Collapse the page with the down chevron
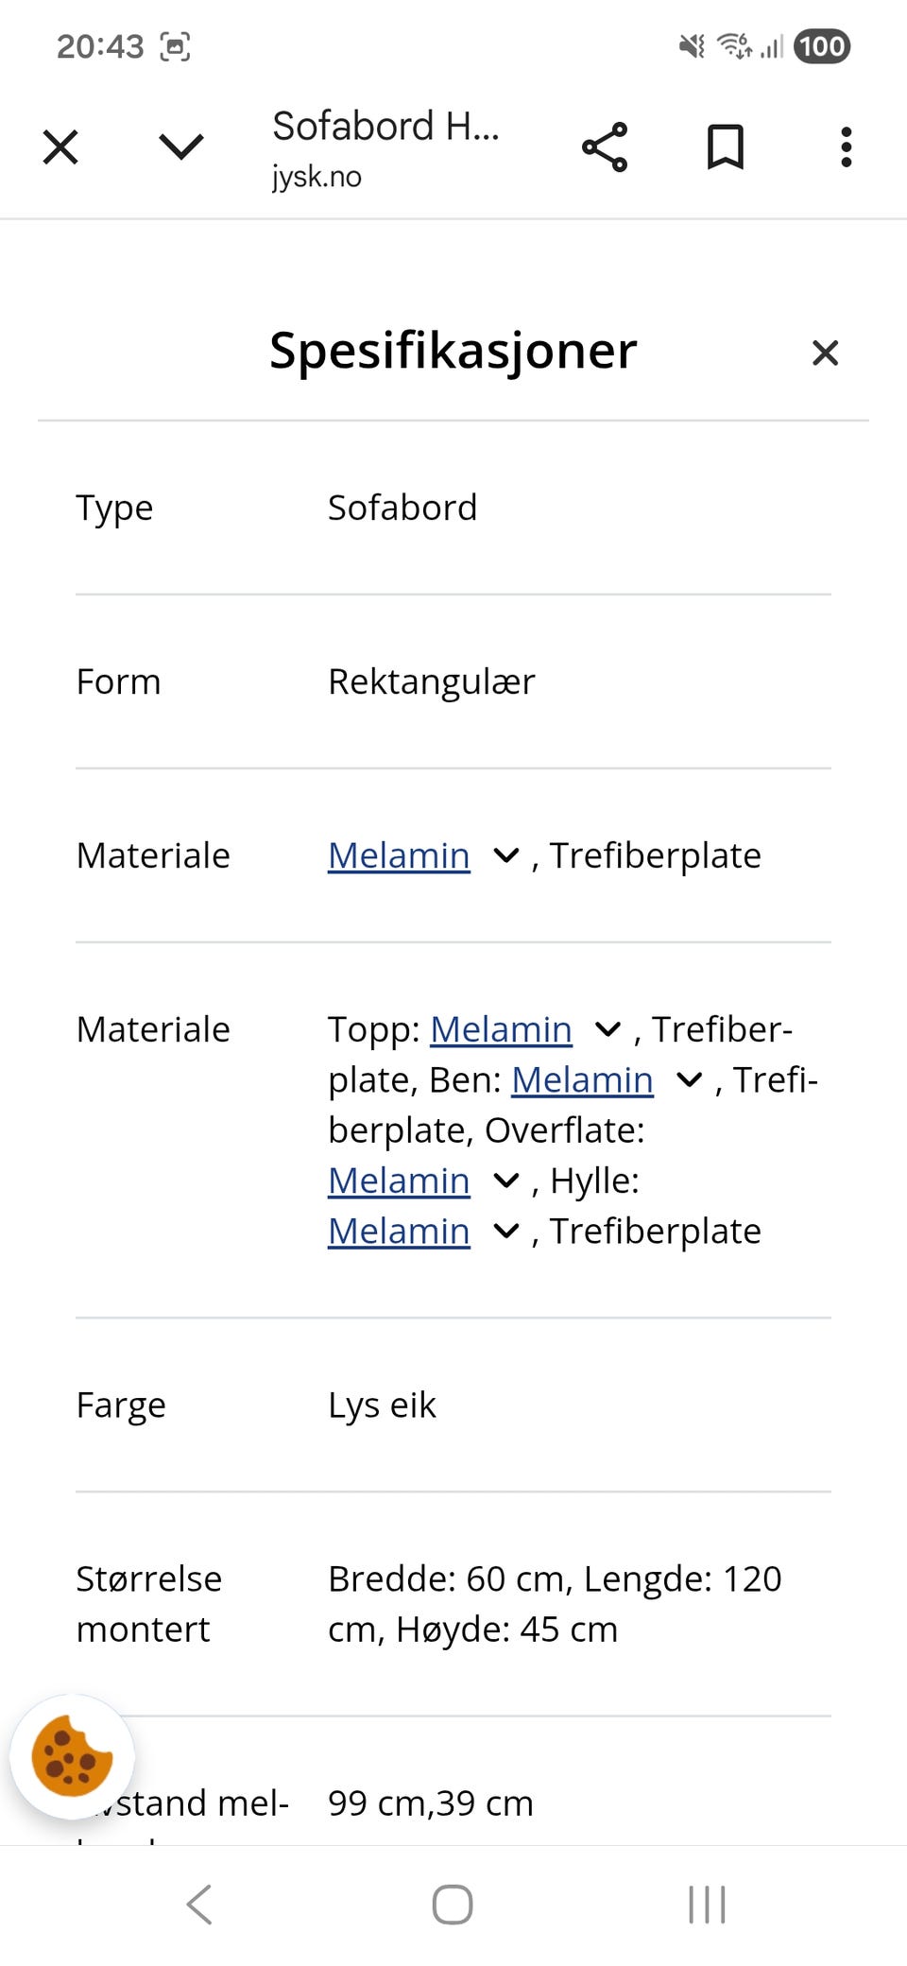This screenshot has height=1966, width=907. 180,147
